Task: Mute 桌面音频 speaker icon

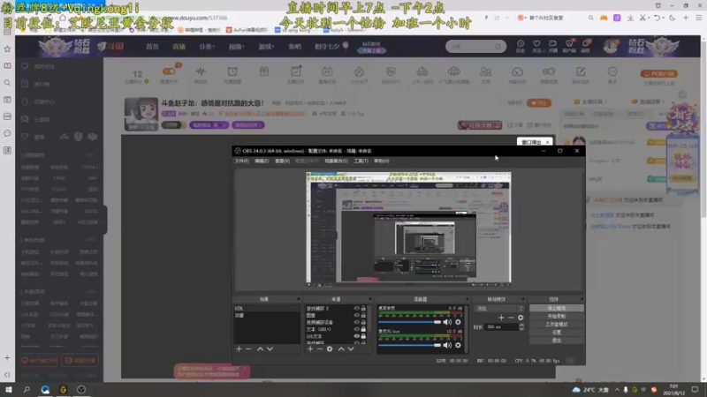Action: point(447,322)
